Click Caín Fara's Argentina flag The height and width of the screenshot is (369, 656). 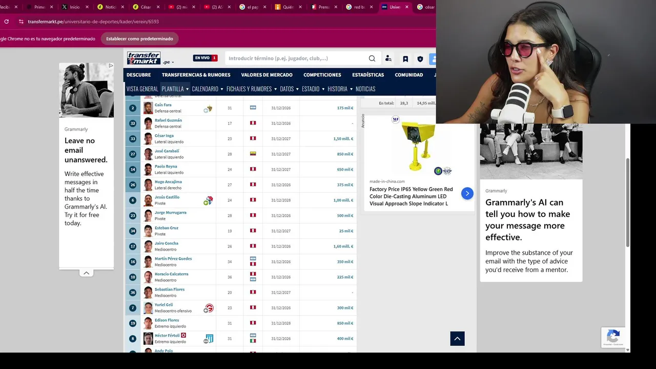click(253, 108)
